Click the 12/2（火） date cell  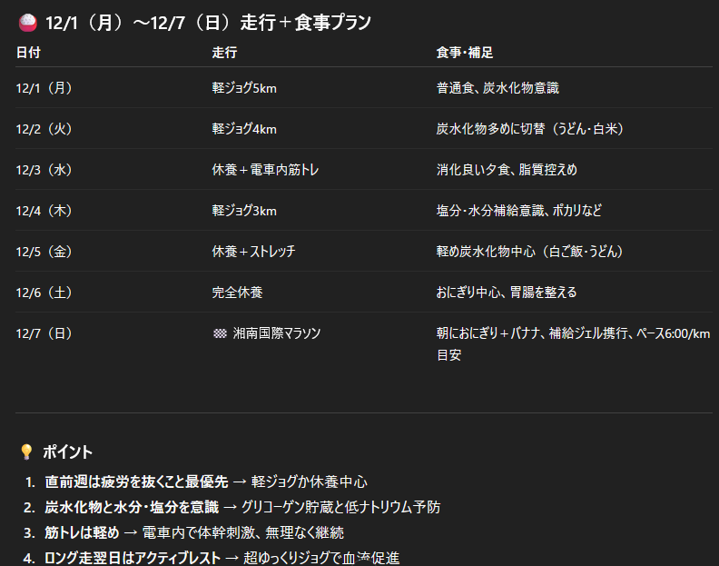pos(44,129)
